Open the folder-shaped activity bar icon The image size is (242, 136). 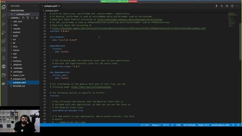click(x=3, y=75)
